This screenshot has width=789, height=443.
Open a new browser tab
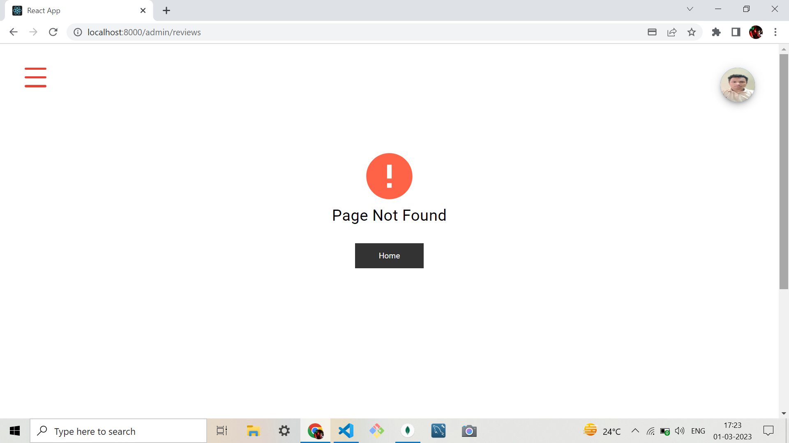(166, 11)
